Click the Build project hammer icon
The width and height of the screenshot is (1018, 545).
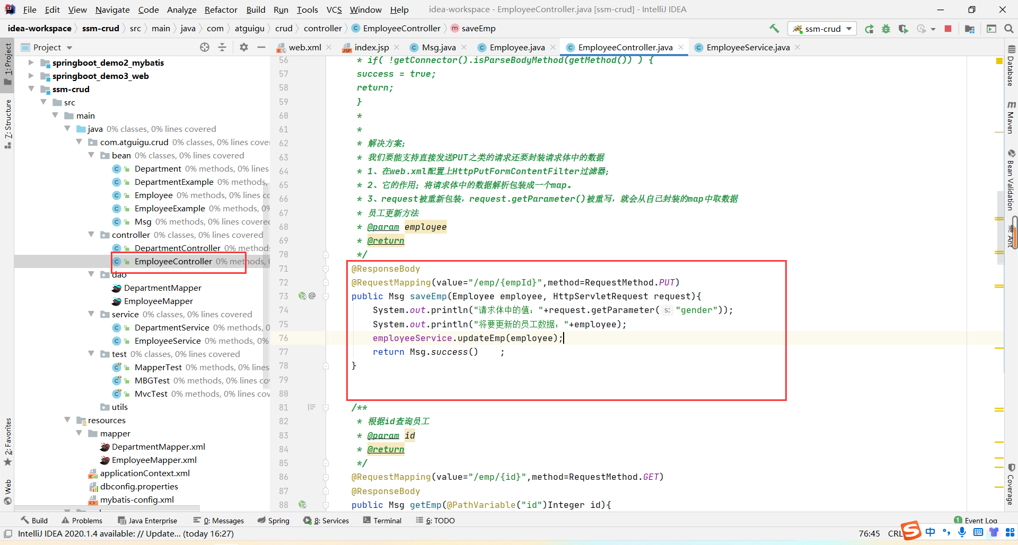(x=774, y=29)
